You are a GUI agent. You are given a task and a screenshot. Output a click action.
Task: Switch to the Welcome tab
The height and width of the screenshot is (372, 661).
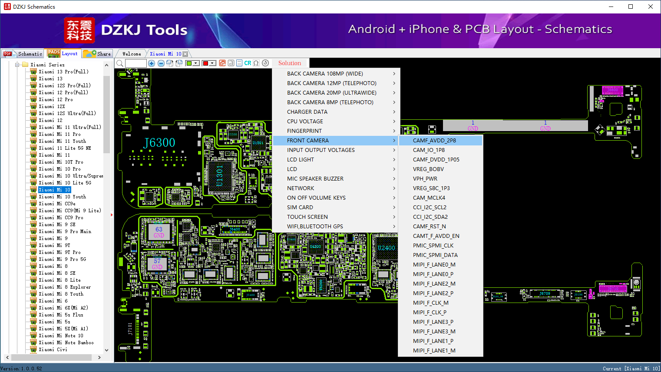pos(132,54)
